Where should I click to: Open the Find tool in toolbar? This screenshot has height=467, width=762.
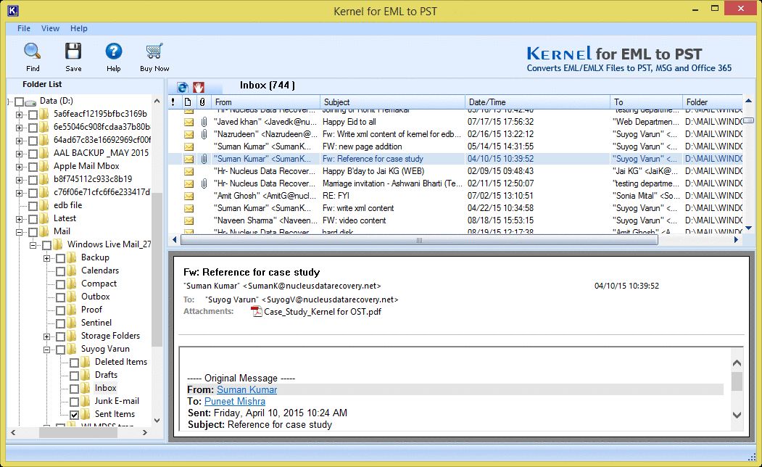click(x=33, y=57)
